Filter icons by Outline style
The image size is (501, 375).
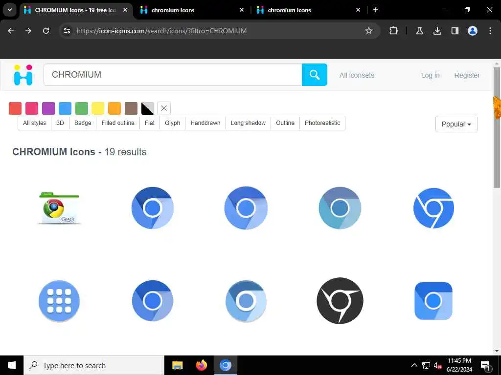coord(285,123)
